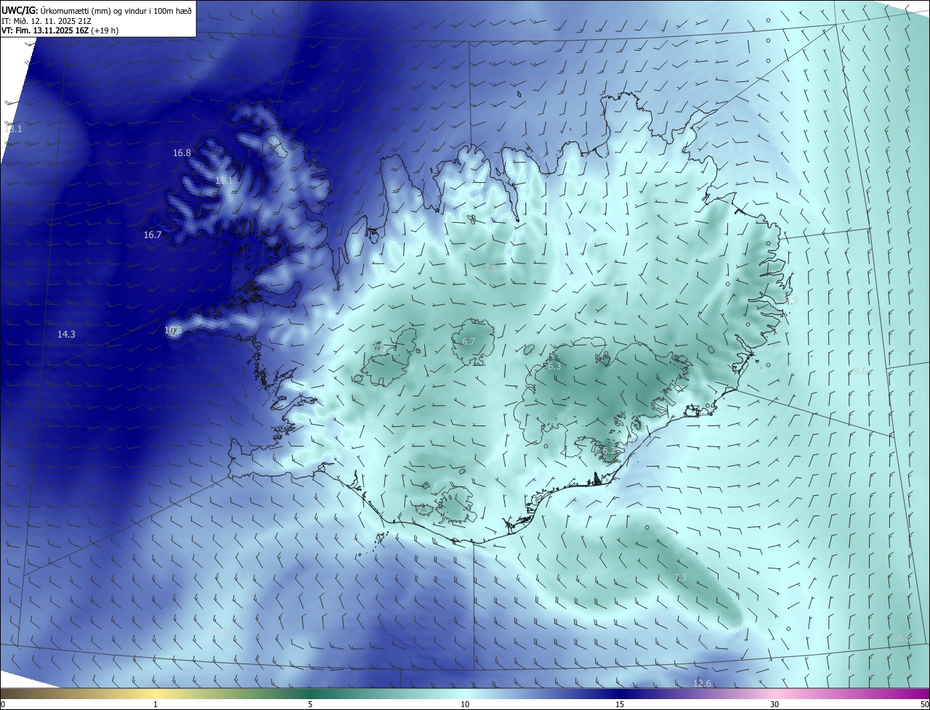
Task: Click the 16.7 value label
Action: (x=153, y=235)
